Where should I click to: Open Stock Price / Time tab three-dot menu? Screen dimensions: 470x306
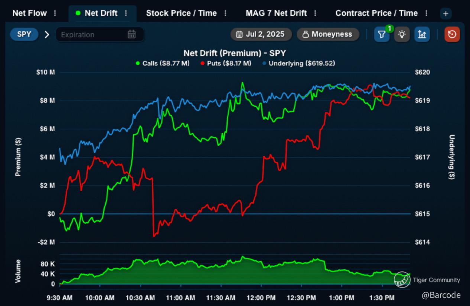[x=225, y=13]
